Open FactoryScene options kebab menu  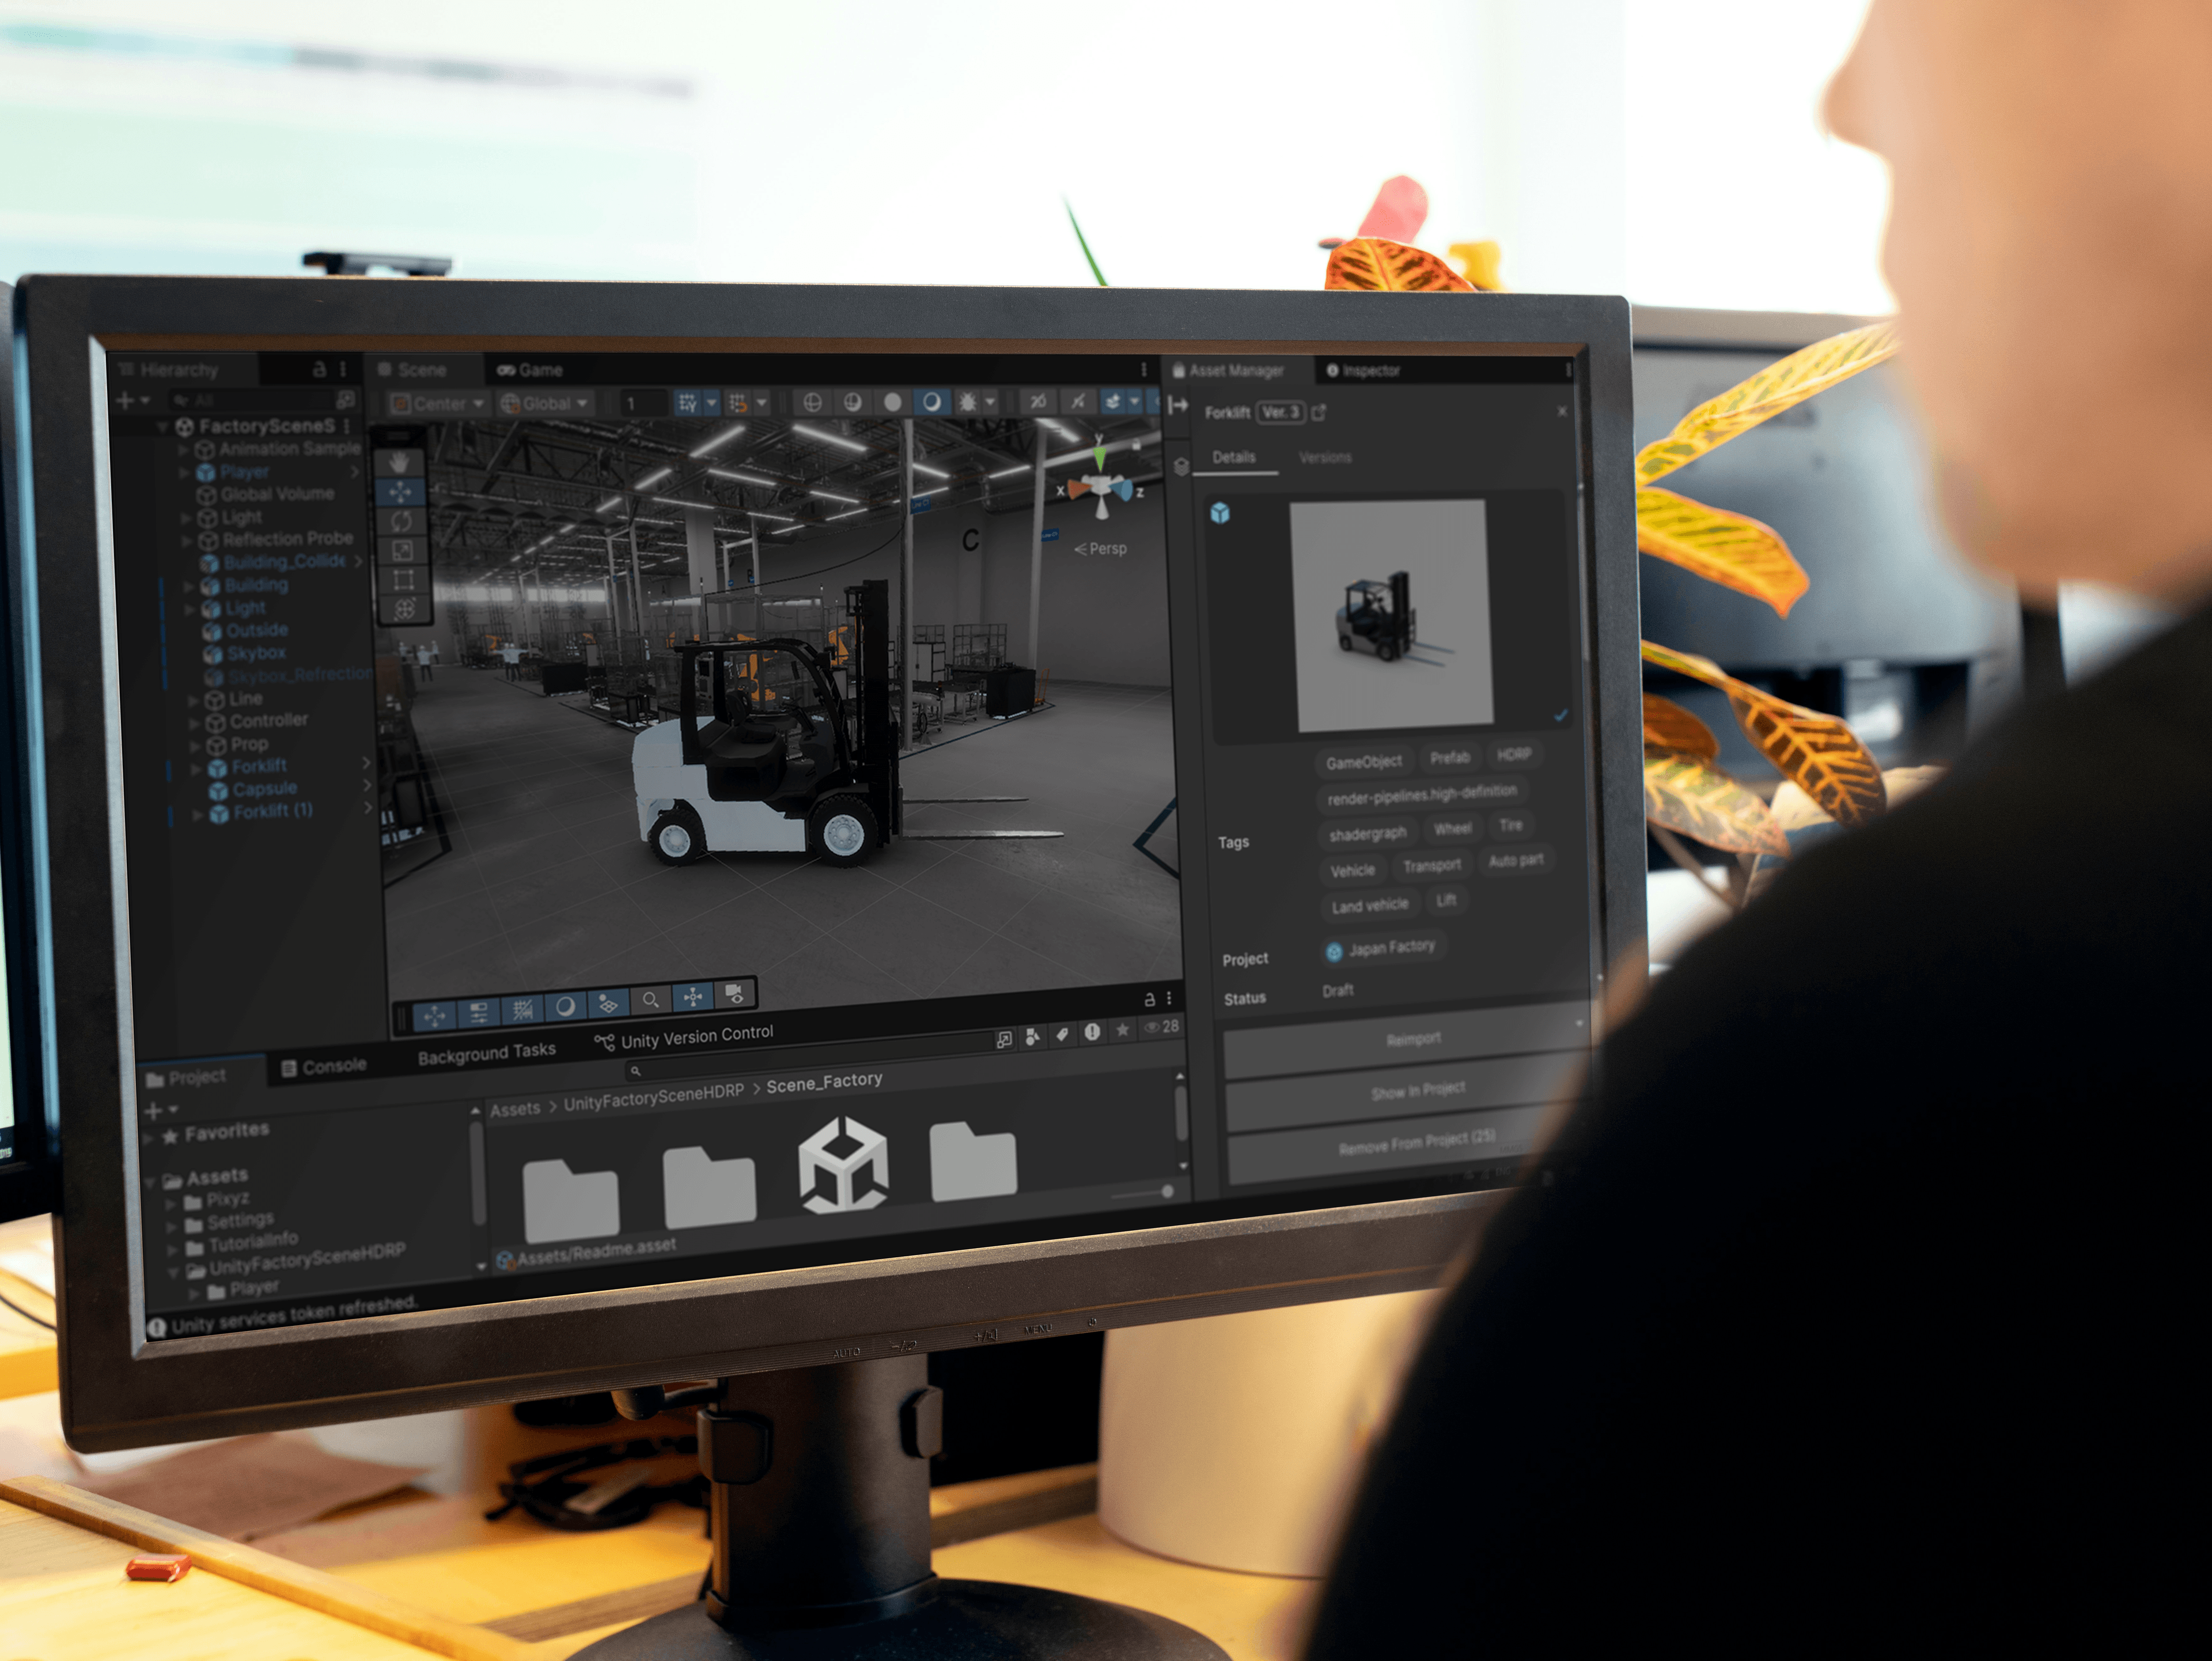point(347,426)
